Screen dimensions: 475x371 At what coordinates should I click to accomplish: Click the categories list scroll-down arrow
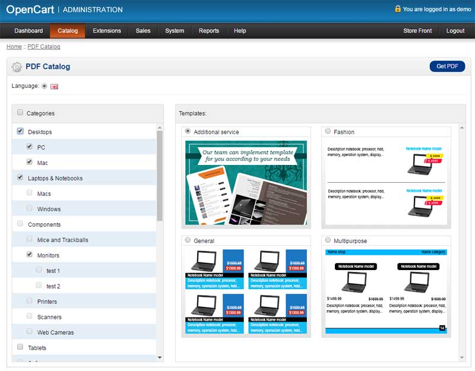(160, 357)
